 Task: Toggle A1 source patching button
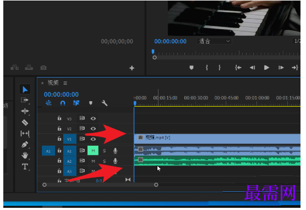(48, 151)
